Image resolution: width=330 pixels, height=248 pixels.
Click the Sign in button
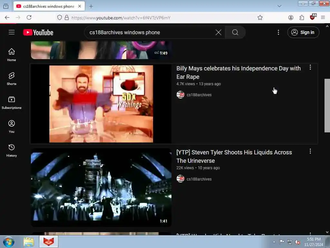(x=303, y=32)
